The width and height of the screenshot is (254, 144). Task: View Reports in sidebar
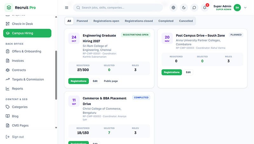[27, 89]
